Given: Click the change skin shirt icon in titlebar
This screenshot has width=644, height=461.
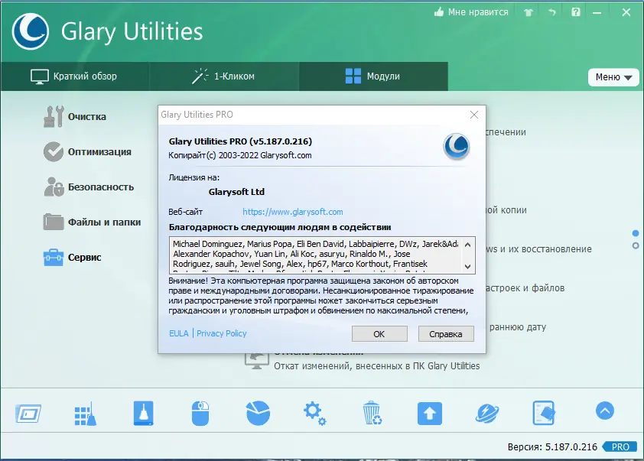Looking at the screenshot, I should coord(527,12).
